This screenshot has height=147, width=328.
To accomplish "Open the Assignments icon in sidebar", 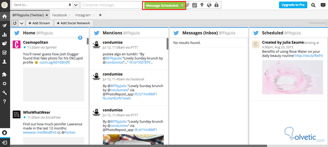I will 4,44.
